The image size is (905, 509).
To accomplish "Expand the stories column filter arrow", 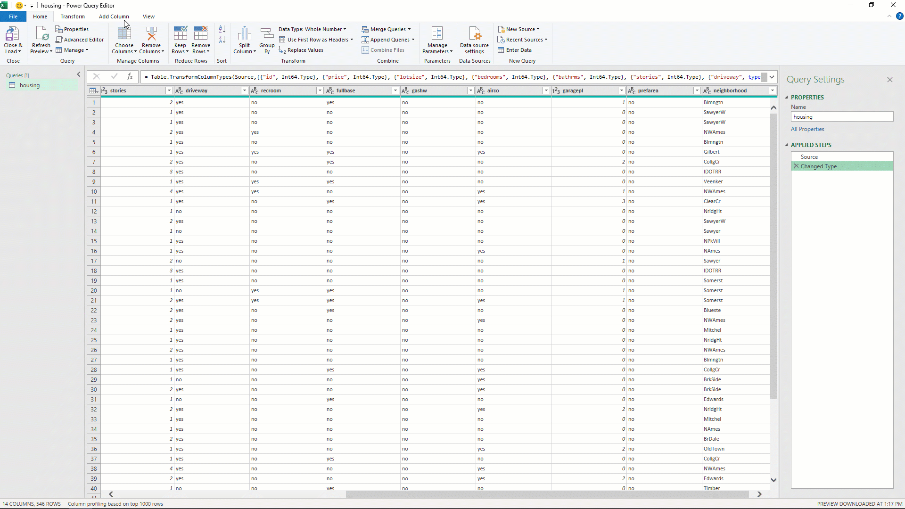I will [x=169, y=91].
